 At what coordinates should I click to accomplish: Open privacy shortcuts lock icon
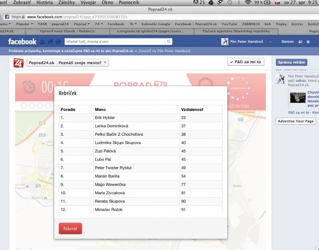click(x=300, y=42)
